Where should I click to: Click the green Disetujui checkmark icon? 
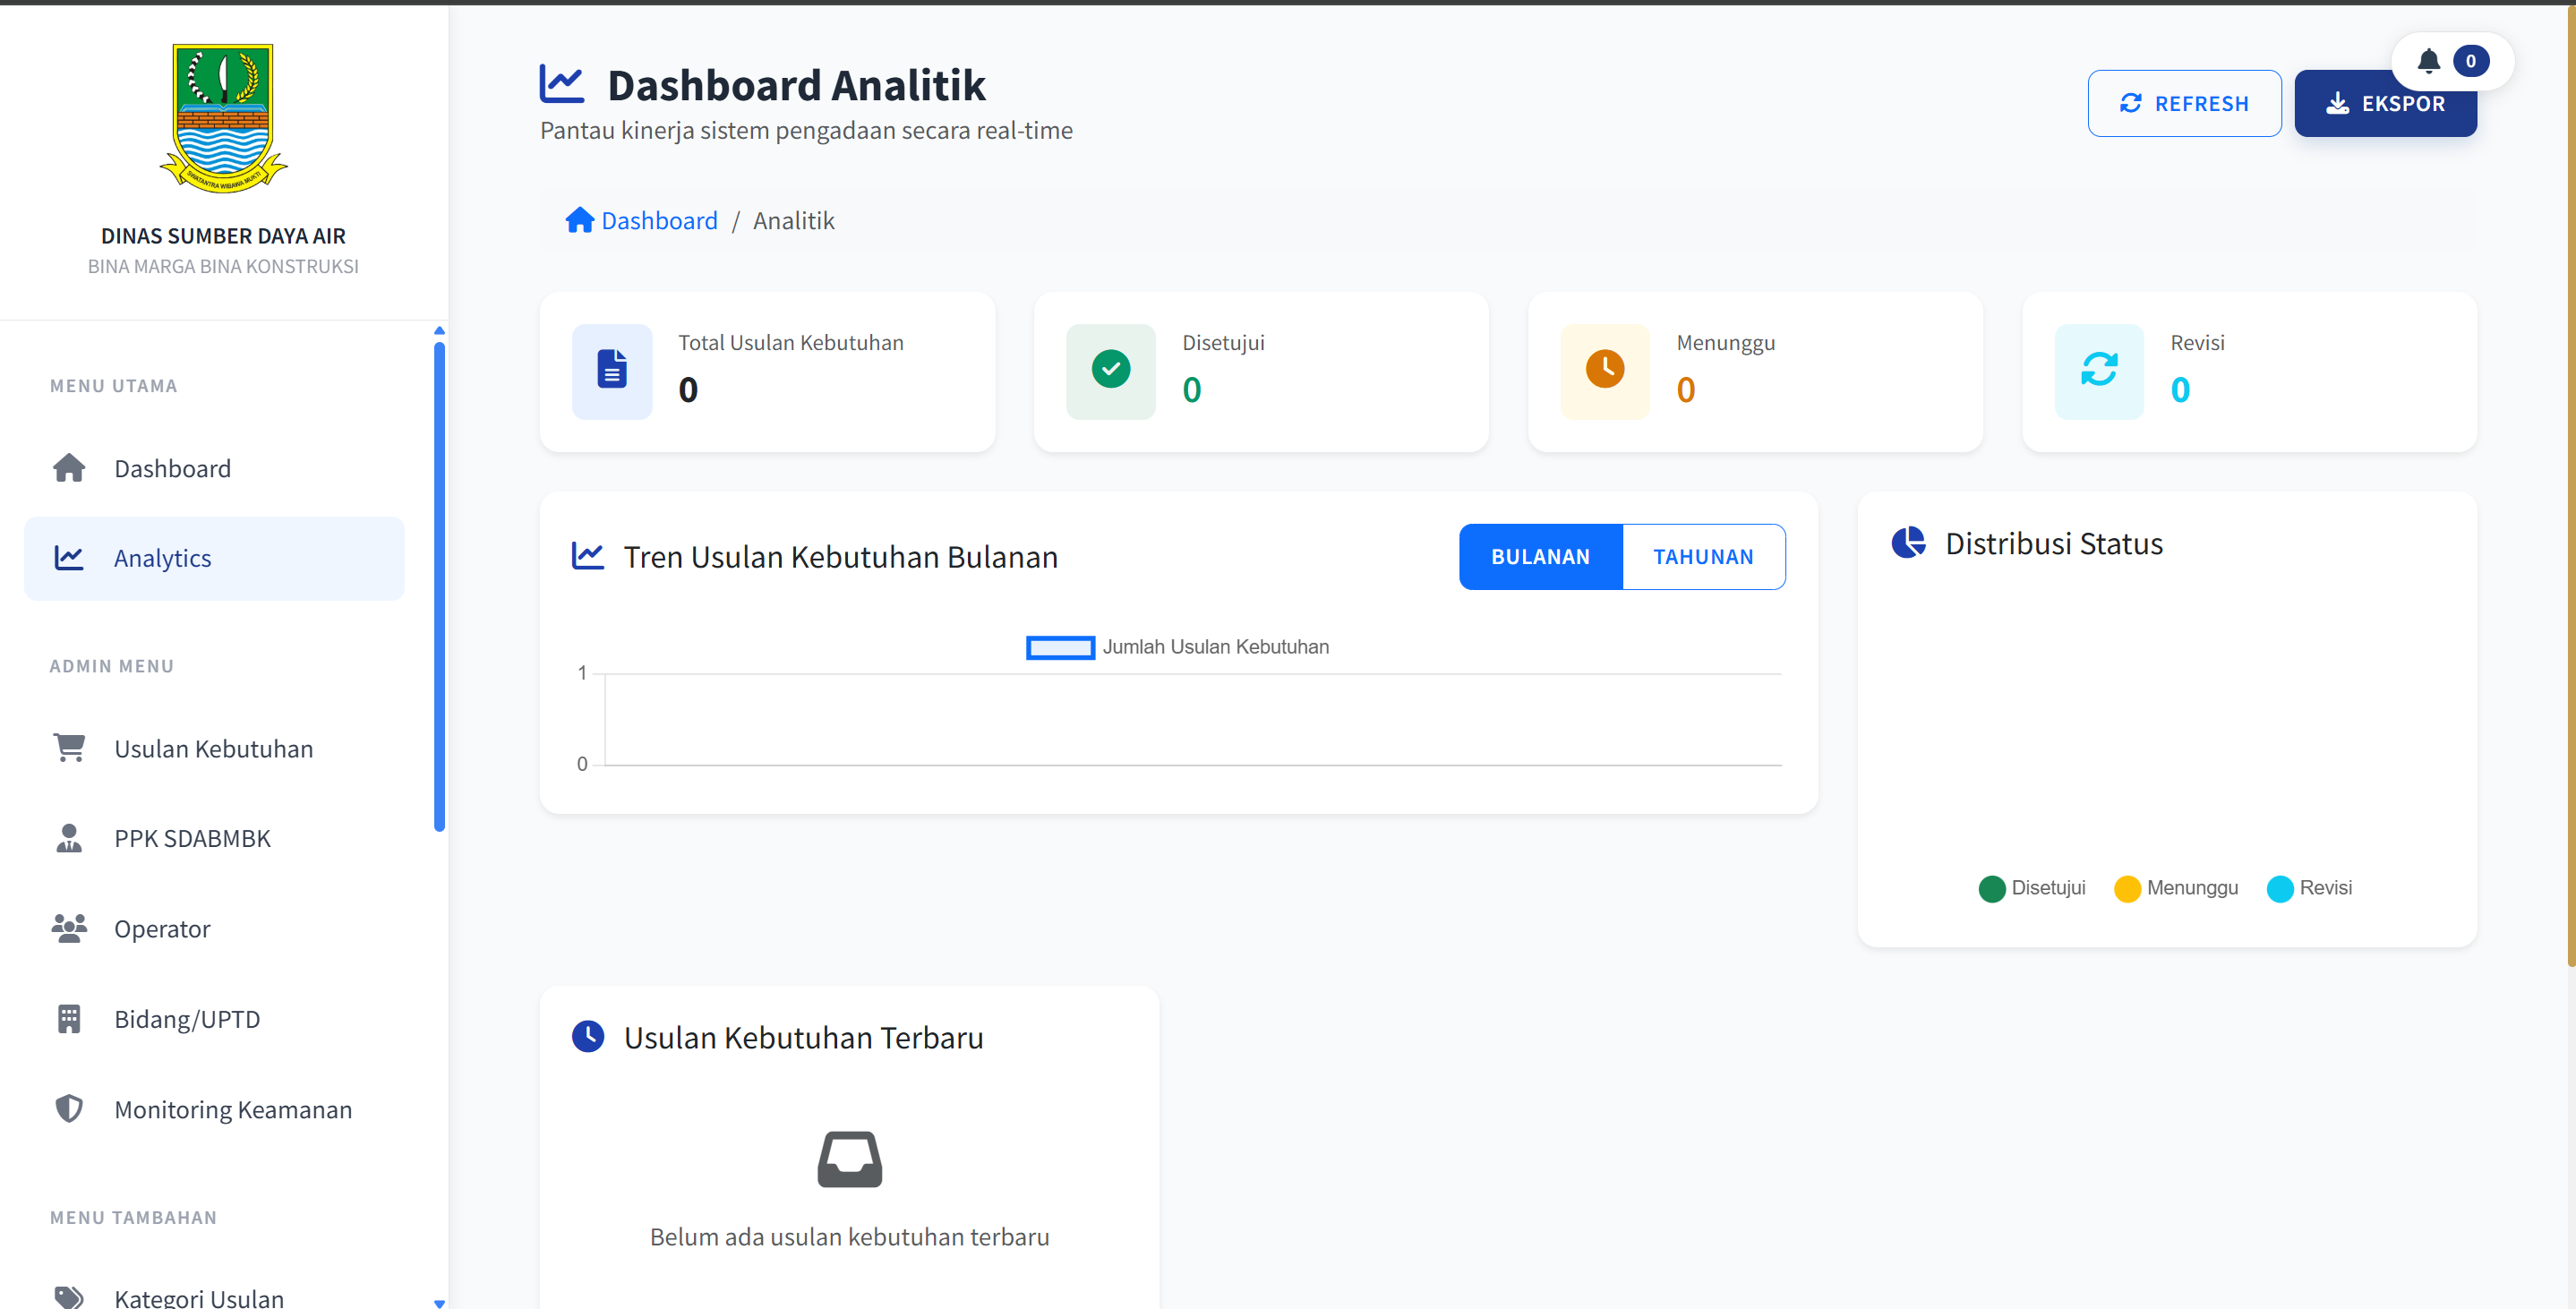[x=1110, y=370]
